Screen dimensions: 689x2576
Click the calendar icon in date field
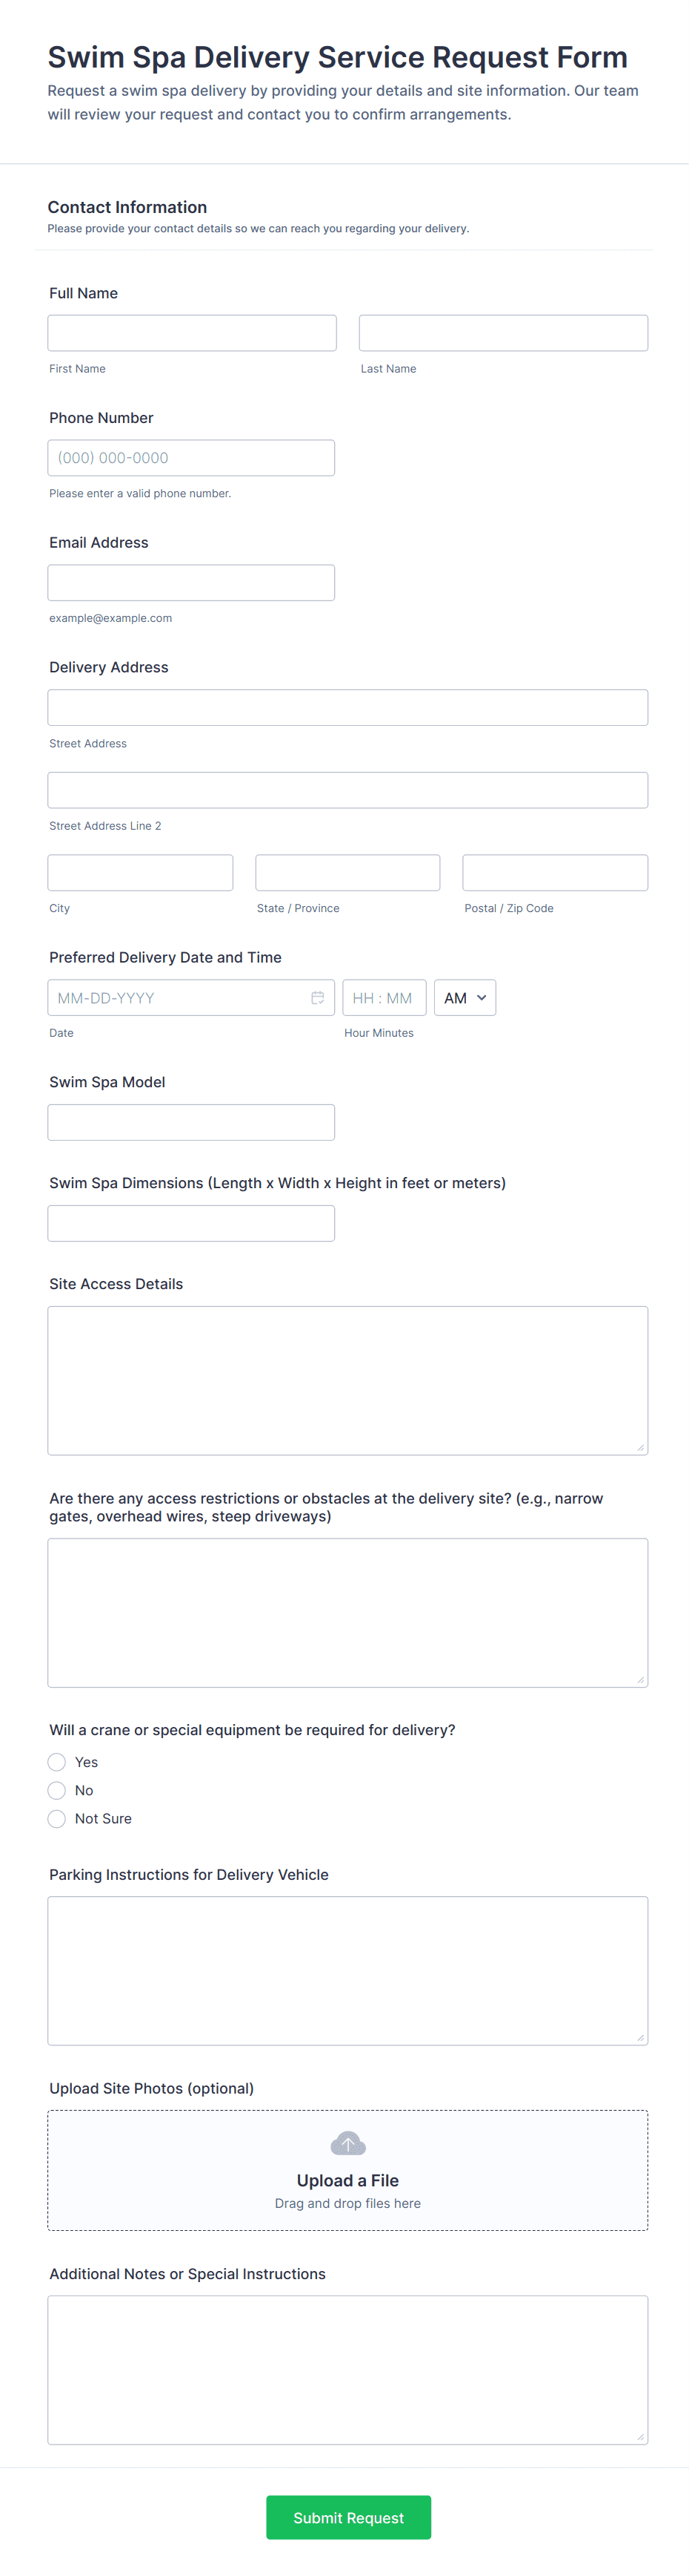click(318, 997)
